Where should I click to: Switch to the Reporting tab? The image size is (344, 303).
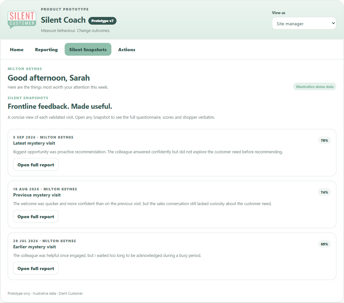(x=46, y=50)
